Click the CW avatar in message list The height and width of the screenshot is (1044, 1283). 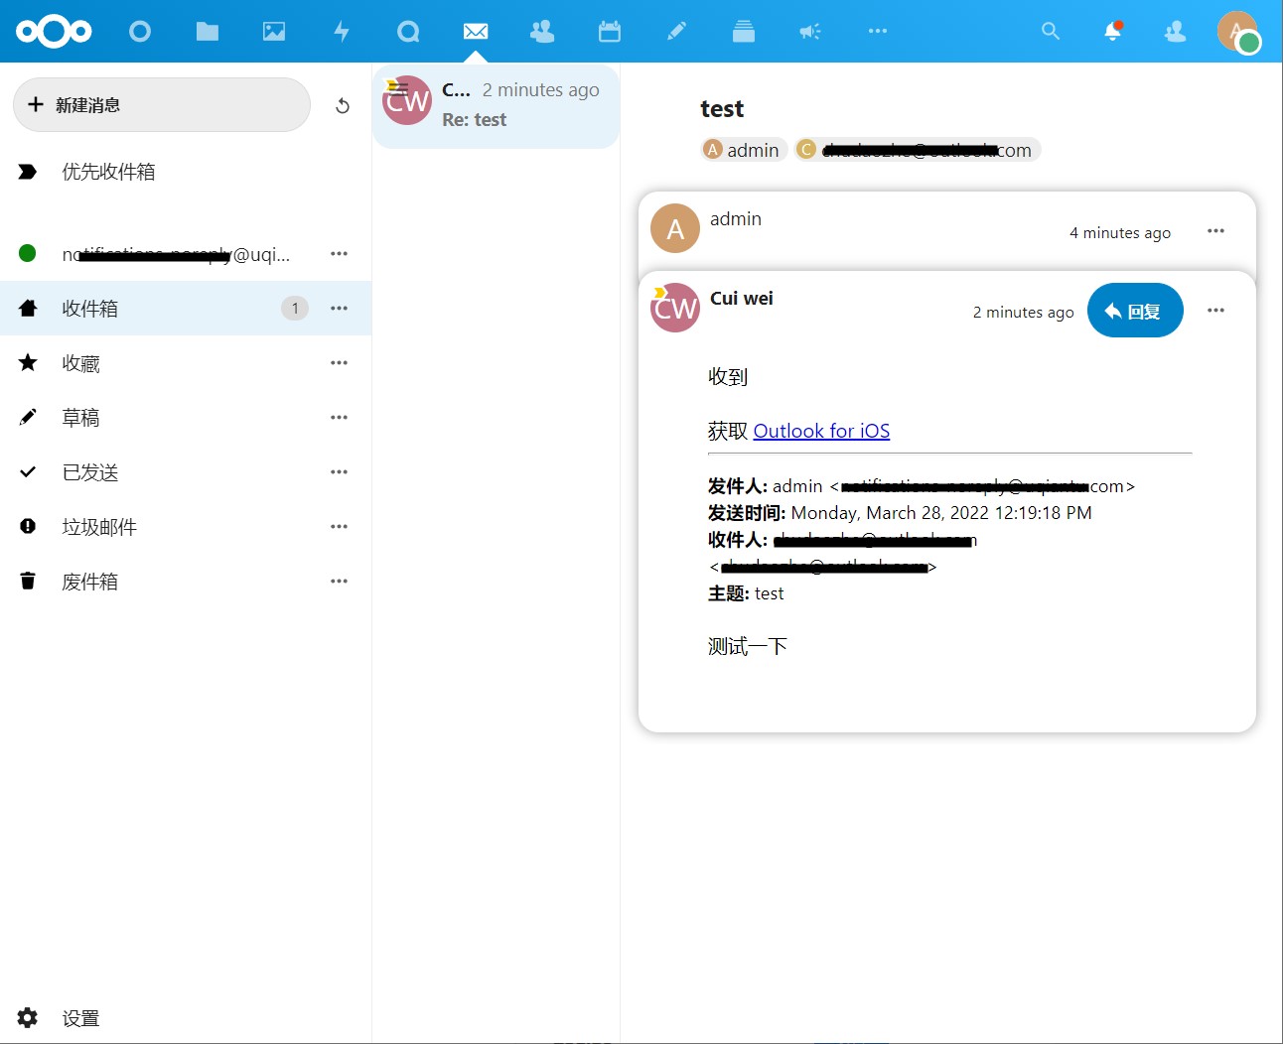click(x=407, y=100)
